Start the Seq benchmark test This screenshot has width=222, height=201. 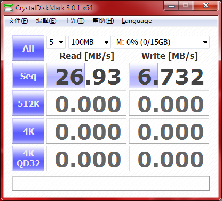click(x=28, y=76)
